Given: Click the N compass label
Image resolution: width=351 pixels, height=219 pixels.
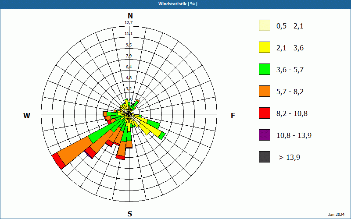Looking at the screenshot, I should click(x=130, y=16).
